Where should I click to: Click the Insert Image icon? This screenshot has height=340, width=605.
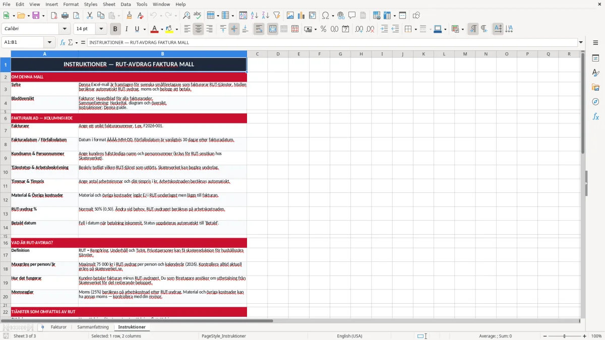pos(290,16)
